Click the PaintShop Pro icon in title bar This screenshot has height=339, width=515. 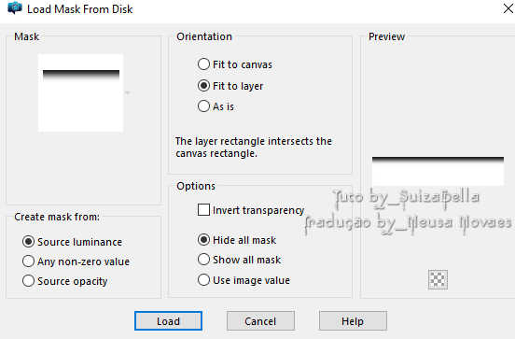click(x=14, y=8)
